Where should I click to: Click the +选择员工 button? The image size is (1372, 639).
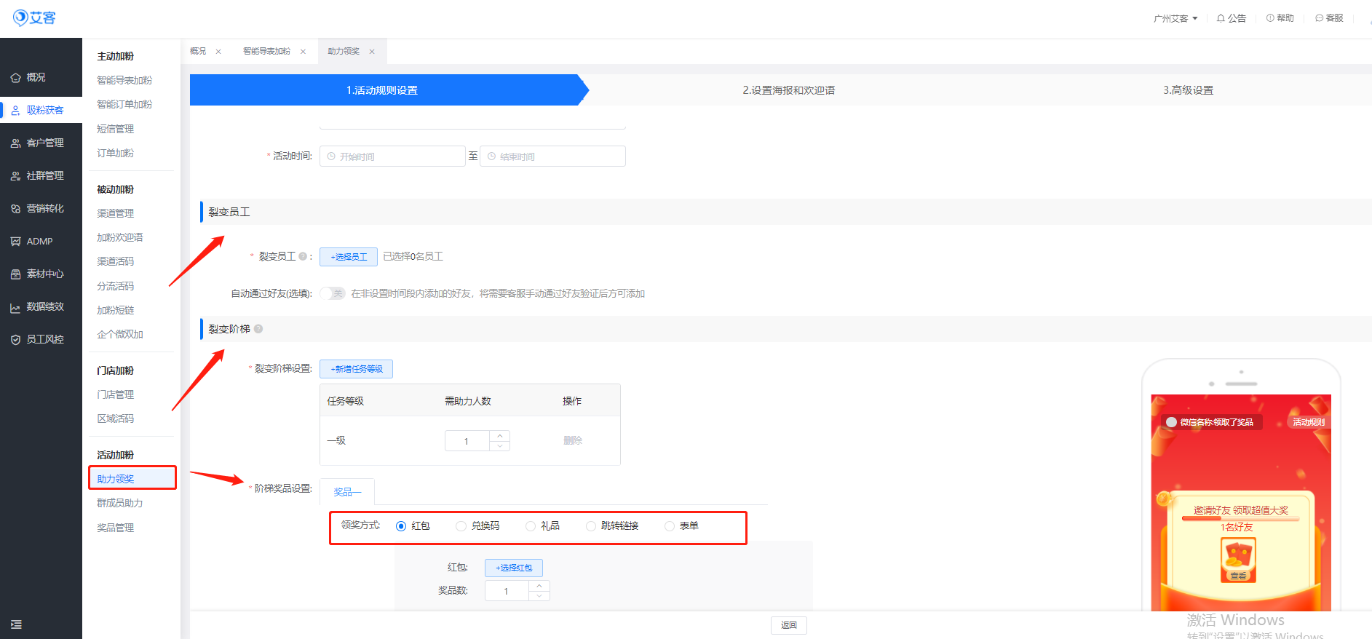(x=349, y=257)
